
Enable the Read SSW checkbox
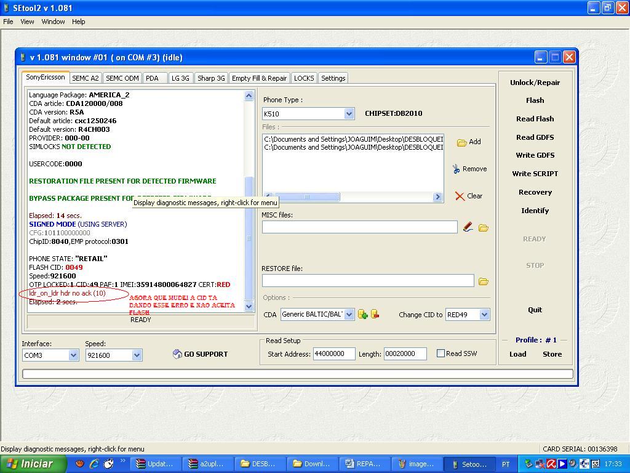[441, 354]
